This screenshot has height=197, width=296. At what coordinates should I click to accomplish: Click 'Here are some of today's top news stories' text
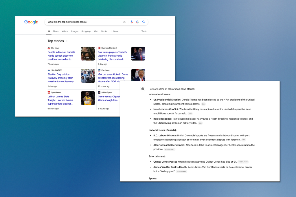tap(172, 89)
